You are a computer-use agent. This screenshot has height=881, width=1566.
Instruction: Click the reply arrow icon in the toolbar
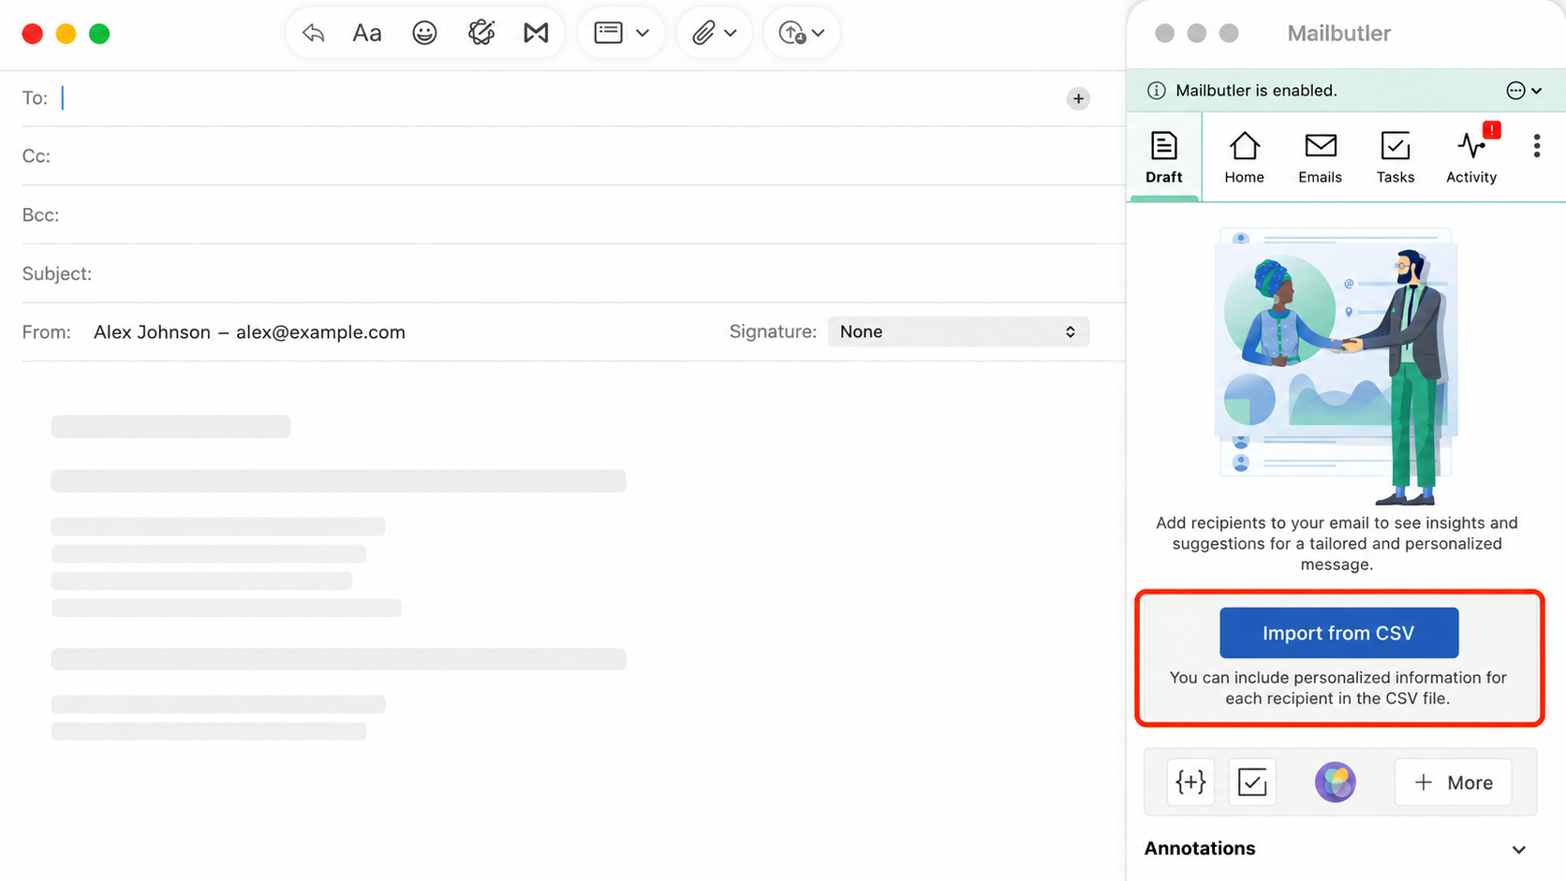(313, 33)
